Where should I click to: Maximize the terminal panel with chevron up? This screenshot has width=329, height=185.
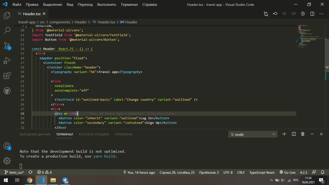[312, 134]
